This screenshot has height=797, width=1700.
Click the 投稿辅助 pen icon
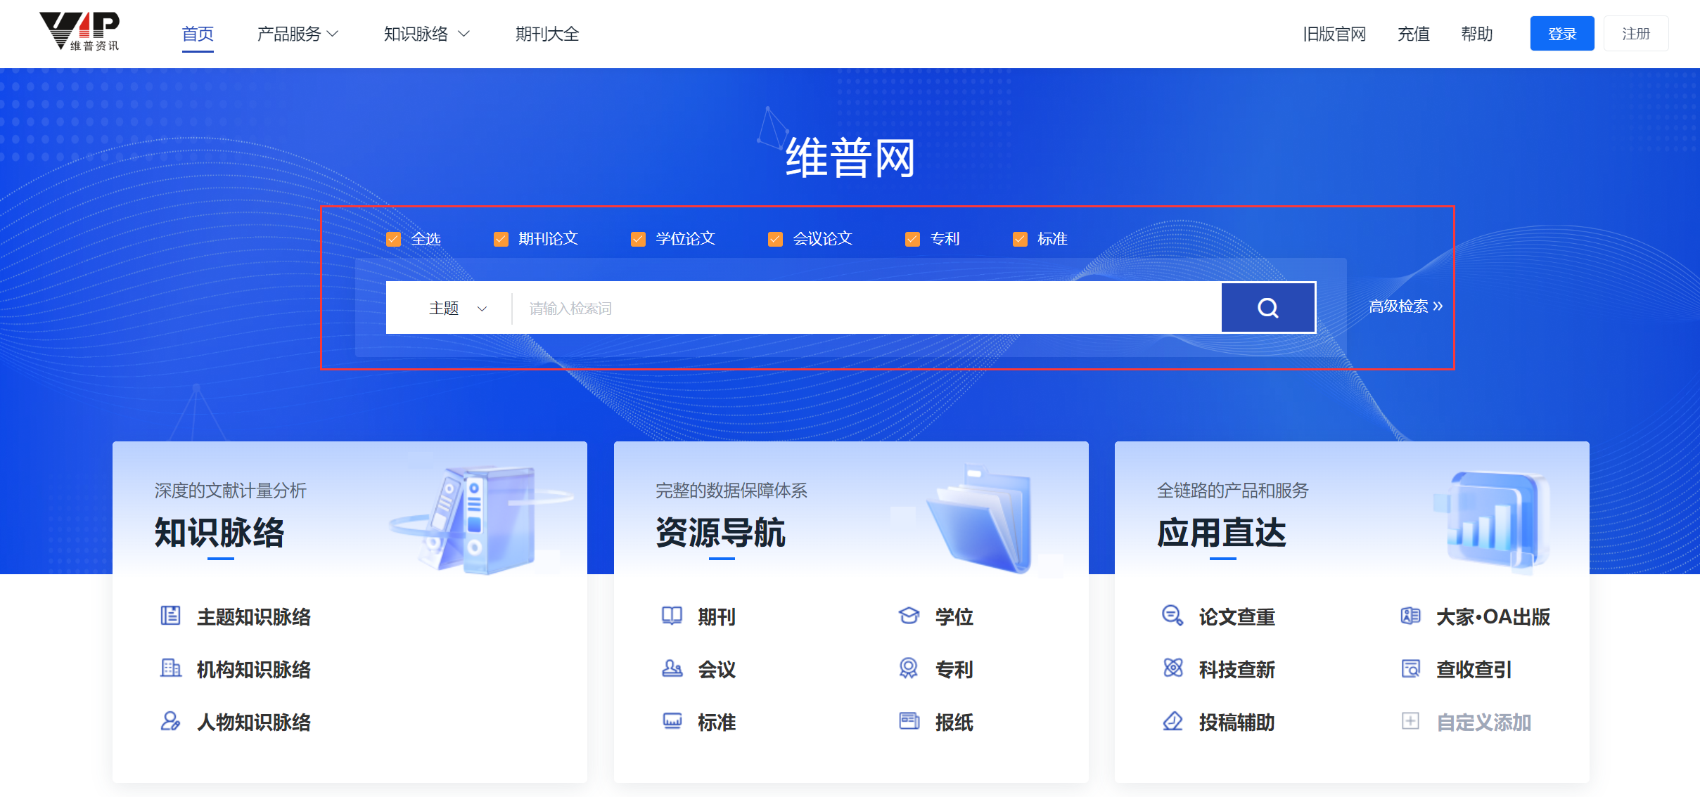click(x=1172, y=721)
